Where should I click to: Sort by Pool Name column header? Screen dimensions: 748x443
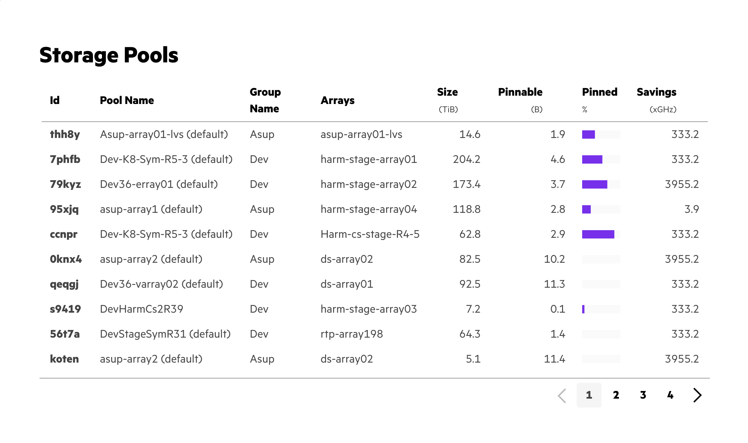(127, 100)
